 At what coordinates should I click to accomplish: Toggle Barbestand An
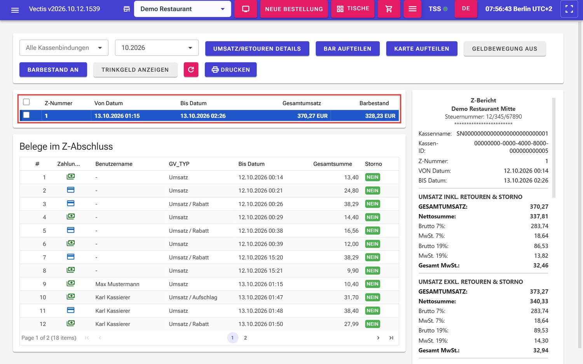coord(53,70)
